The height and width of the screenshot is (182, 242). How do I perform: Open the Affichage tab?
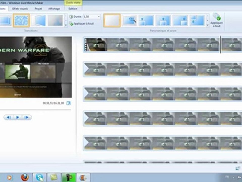54,9
